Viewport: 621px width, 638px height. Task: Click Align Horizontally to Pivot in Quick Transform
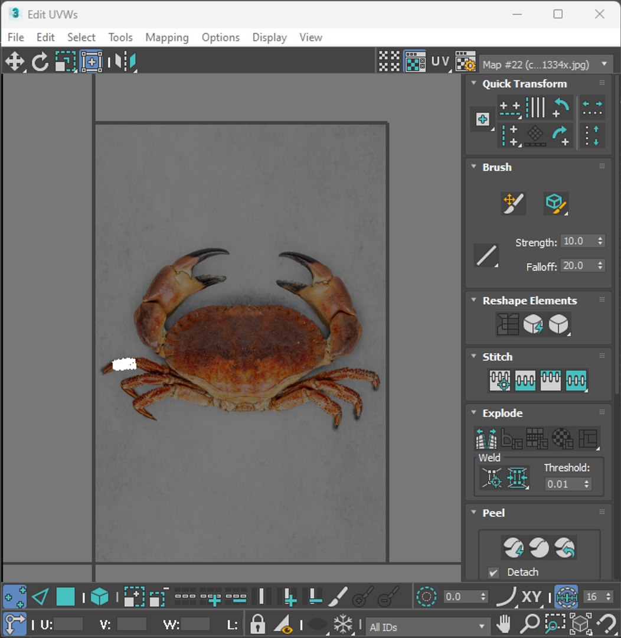point(510,108)
